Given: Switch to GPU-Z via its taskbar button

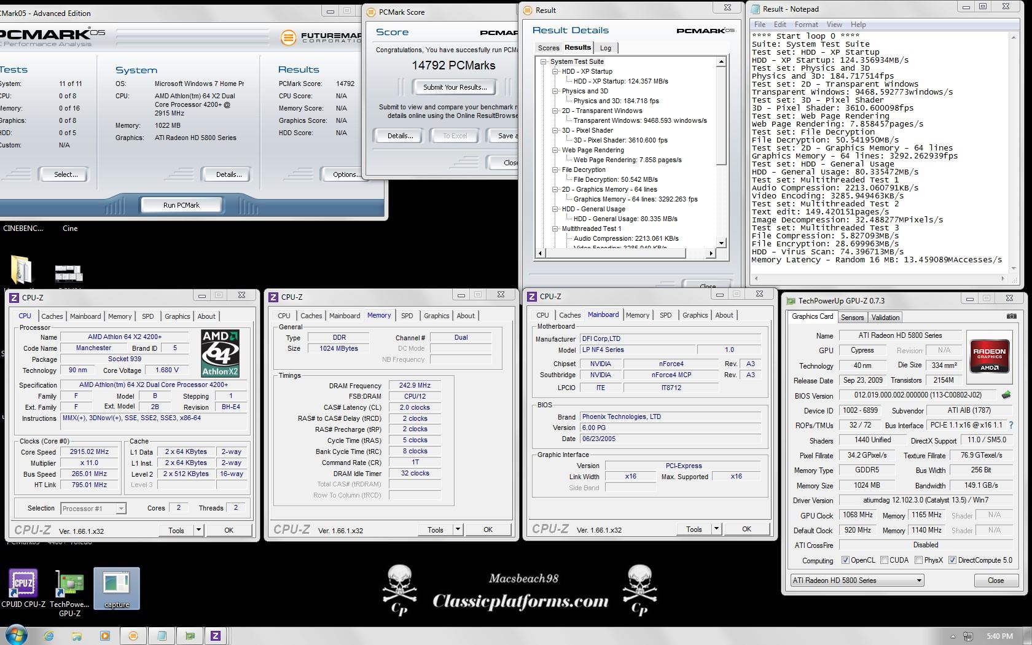Looking at the screenshot, I should tap(190, 636).
